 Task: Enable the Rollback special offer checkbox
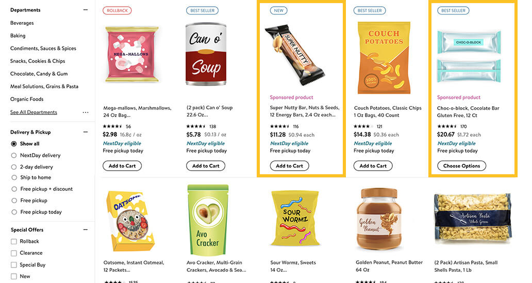coord(14,241)
